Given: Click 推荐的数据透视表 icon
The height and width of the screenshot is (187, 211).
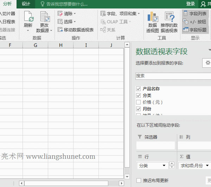Looking at the screenshot, I should pos(169,18).
